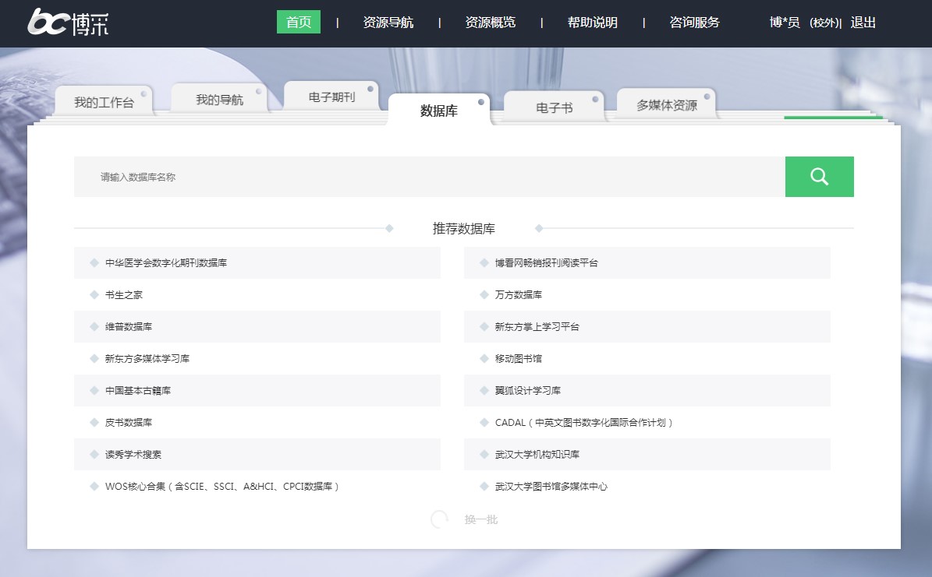Focus the database name search field
The image size is (932, 577).
[429, 177]
